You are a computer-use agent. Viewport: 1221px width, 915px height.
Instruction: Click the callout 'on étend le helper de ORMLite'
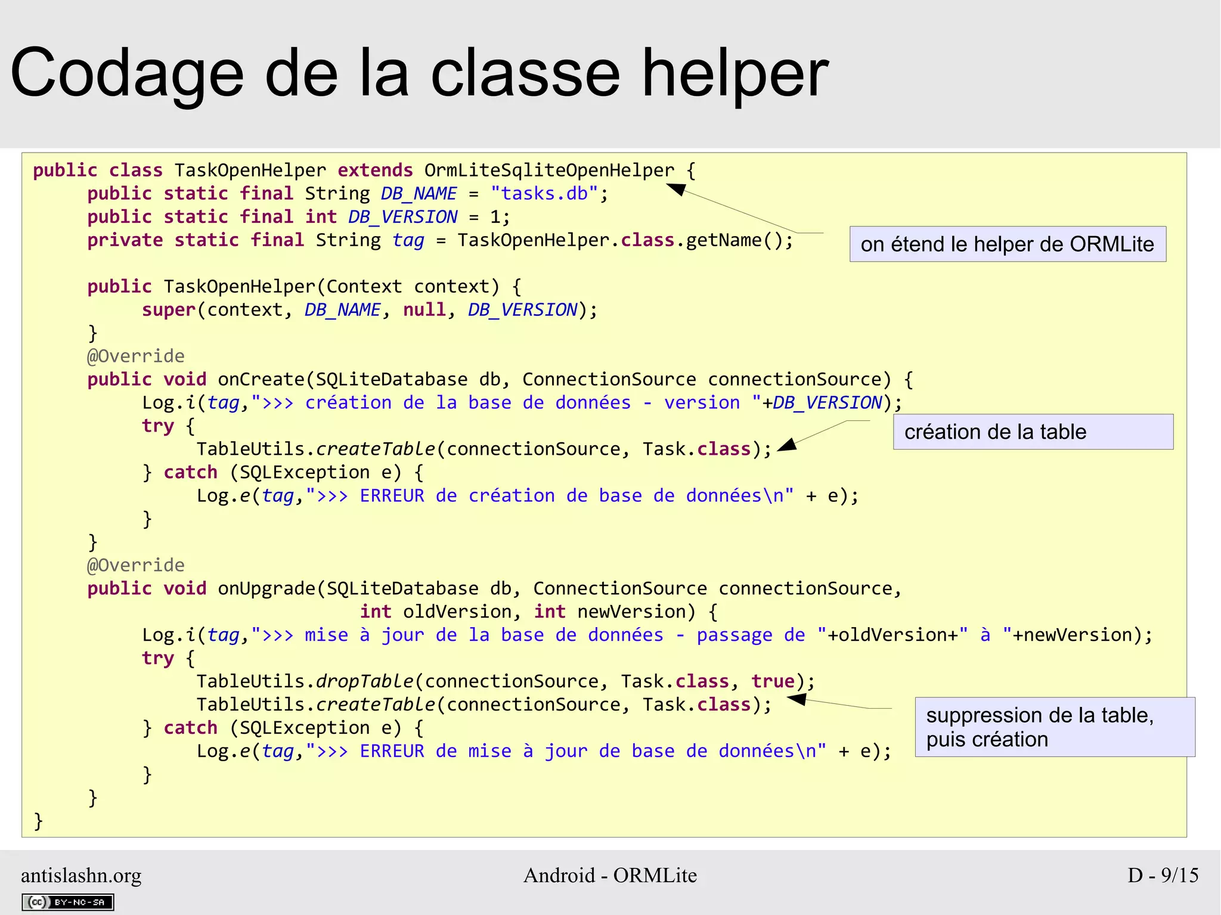point(1008,244)
